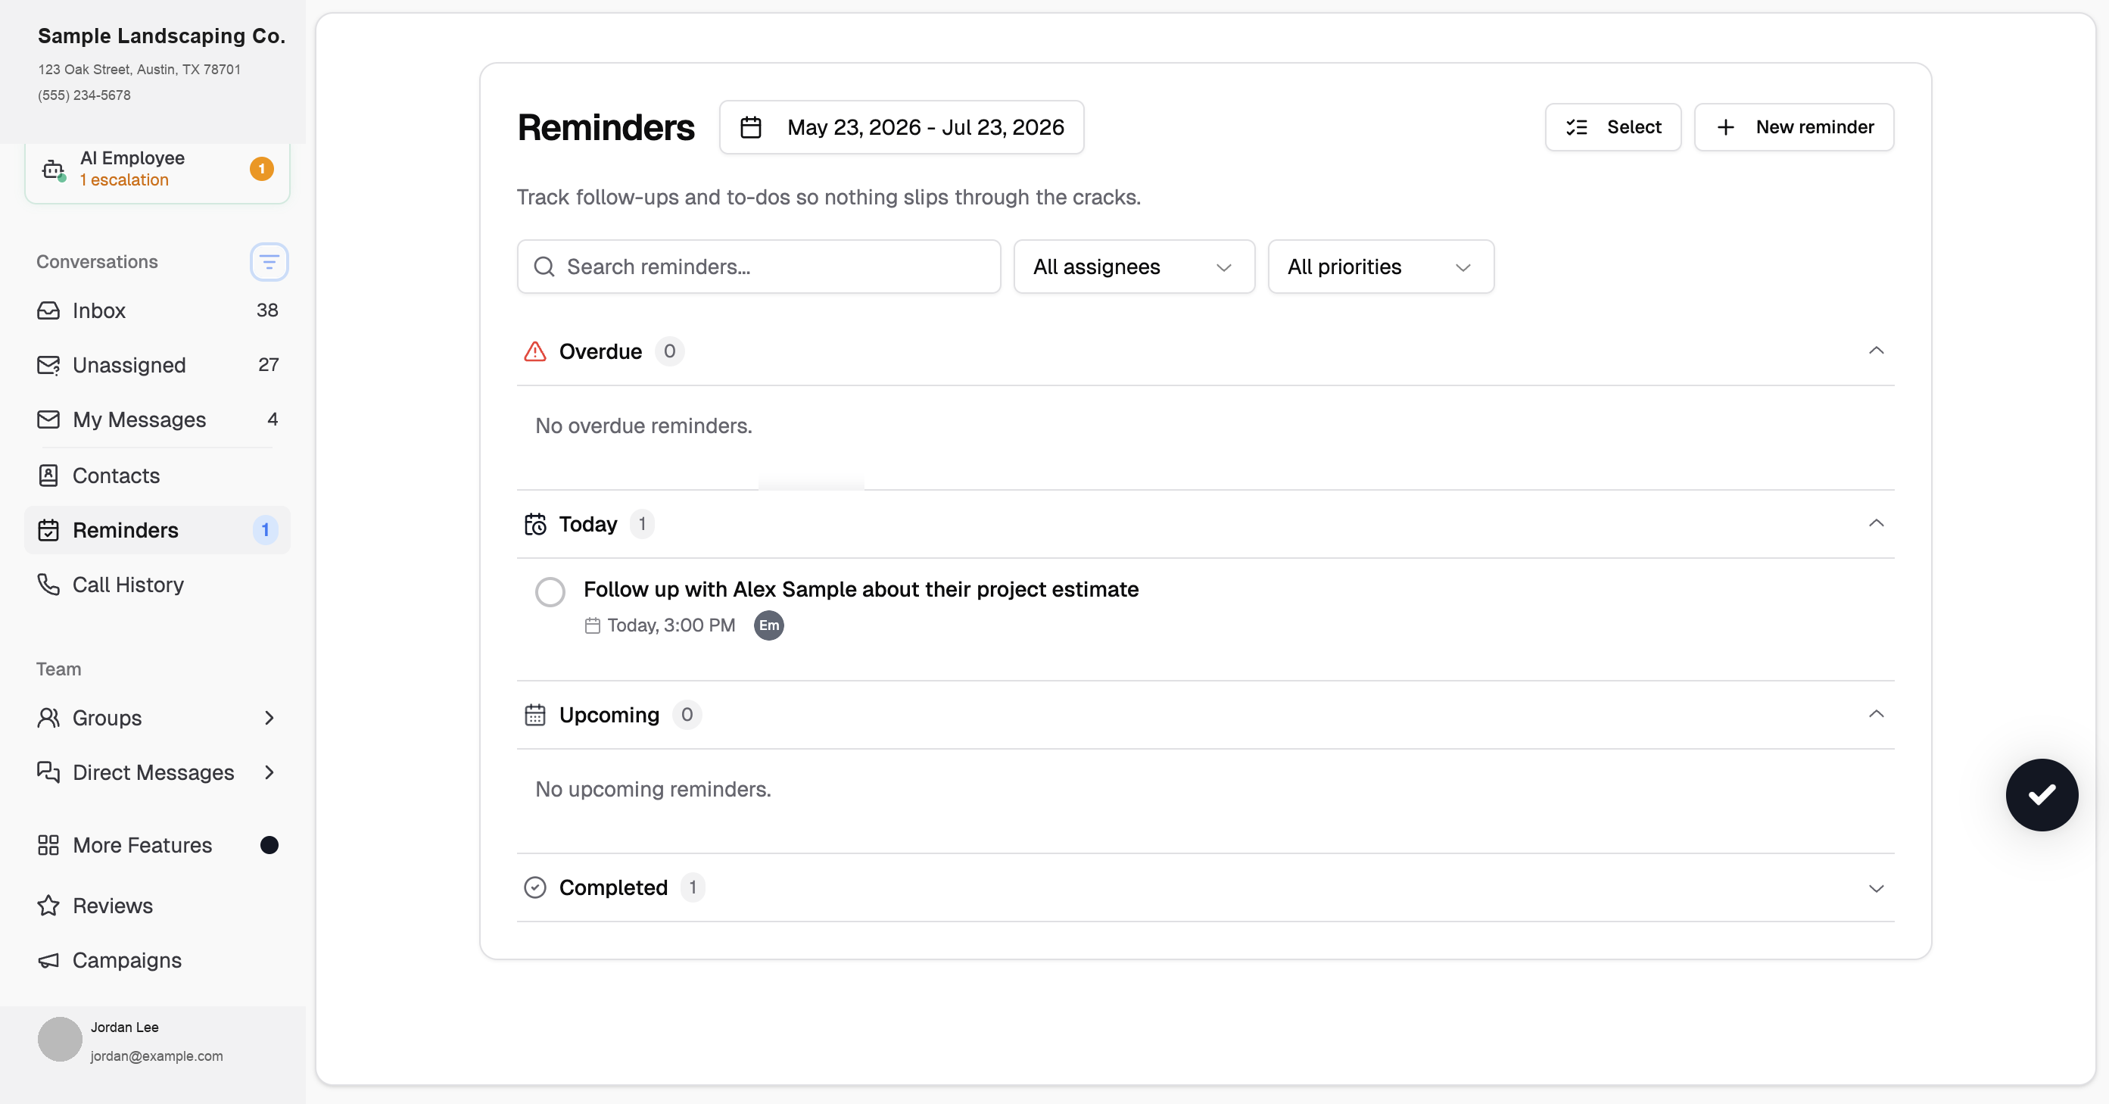Image resolution: width=2109 pixels, height=1104 pixels.
Task: Collapse the Upcoming section chevron
Action: click(x=1877, y=715)
